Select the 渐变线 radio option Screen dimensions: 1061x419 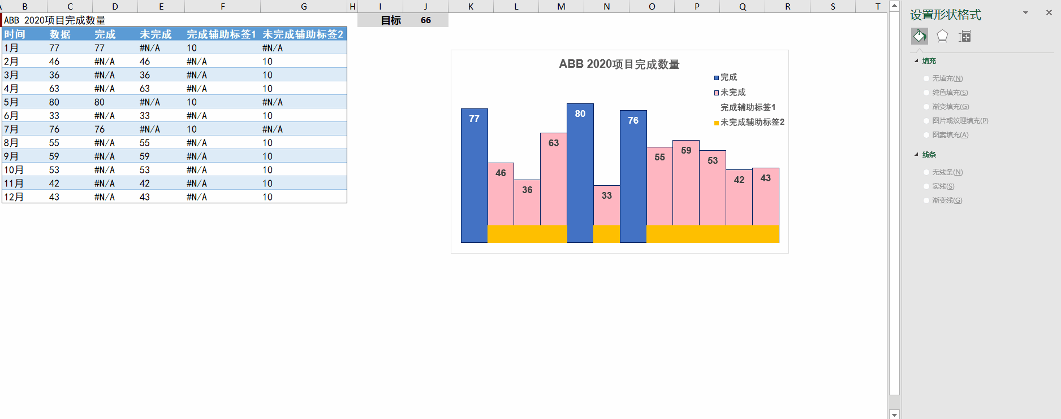(926, 200)
